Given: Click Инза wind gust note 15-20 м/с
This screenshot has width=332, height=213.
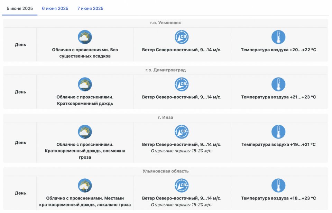Looking at the screenshot, I should pos(182,151).
